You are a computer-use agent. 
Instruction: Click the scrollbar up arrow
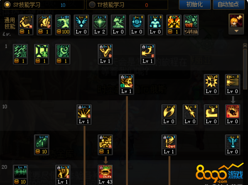tap(245, 46)
